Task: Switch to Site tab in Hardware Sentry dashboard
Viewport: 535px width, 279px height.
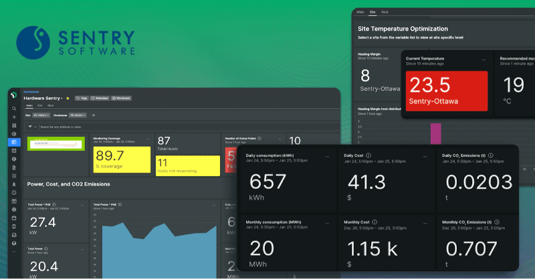Action: click(x=40, y=105)
